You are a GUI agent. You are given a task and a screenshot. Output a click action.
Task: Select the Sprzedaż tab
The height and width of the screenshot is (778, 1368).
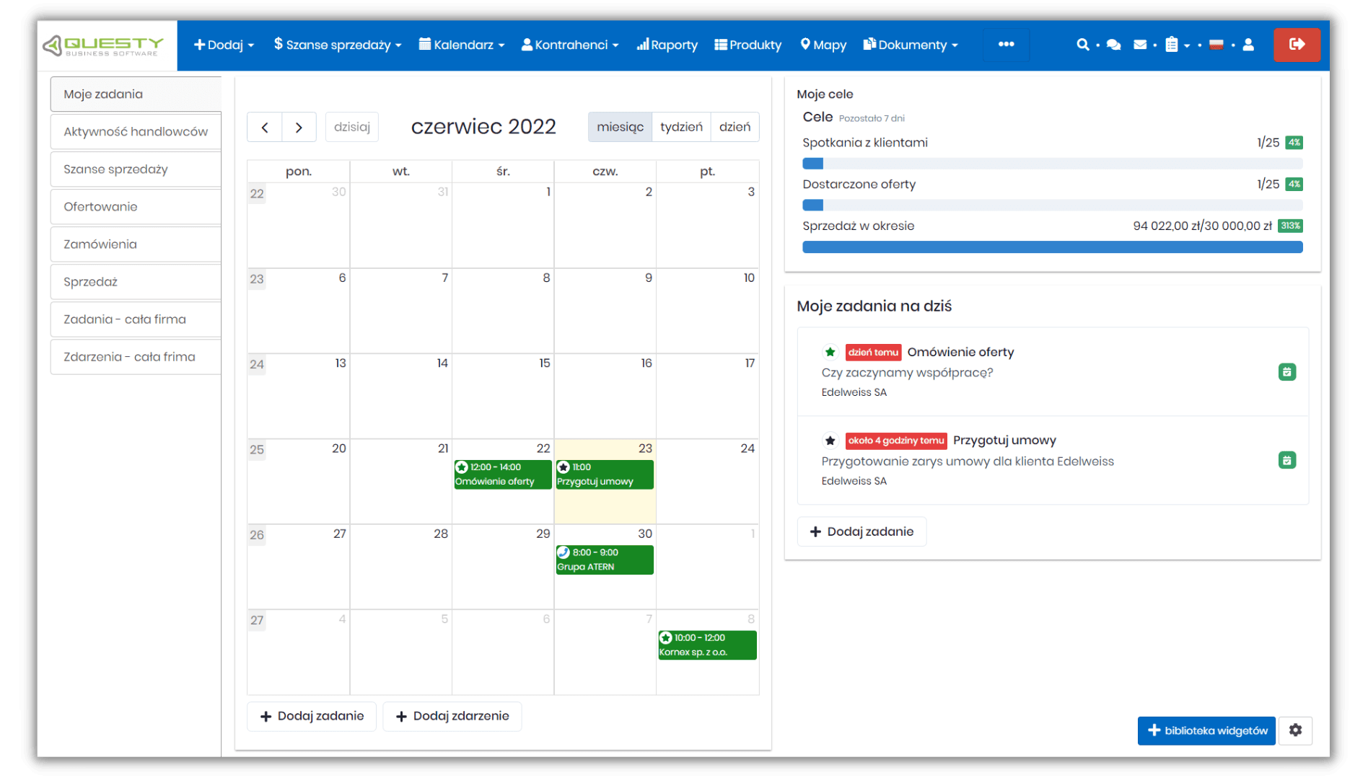136,282
